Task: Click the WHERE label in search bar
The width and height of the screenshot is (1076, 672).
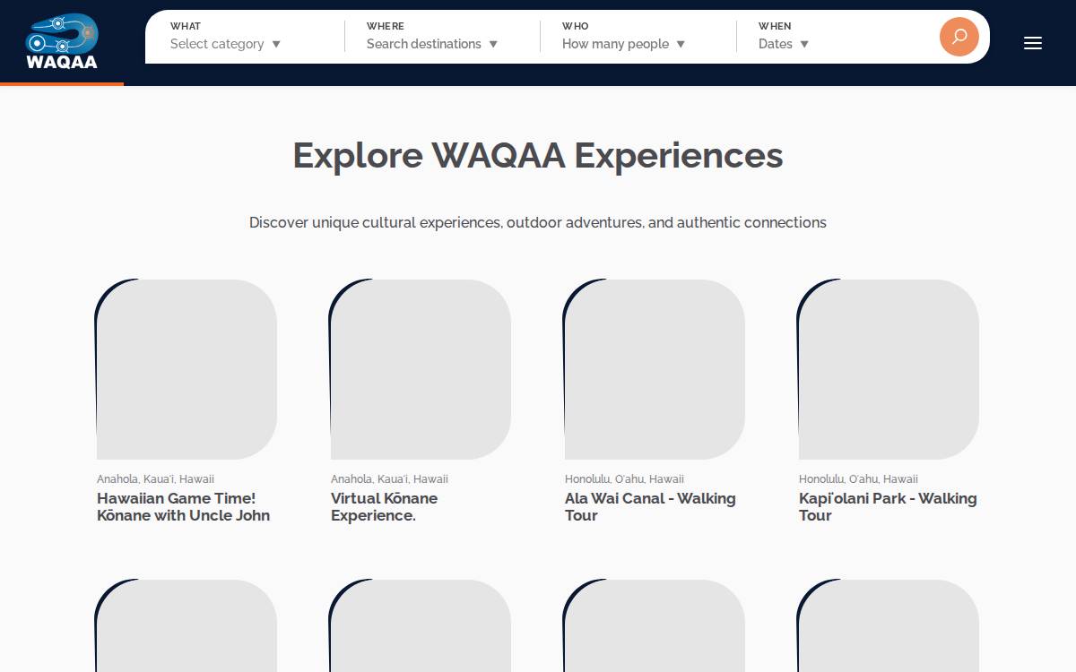Action: pyautogui.click(x=386, y=26)
